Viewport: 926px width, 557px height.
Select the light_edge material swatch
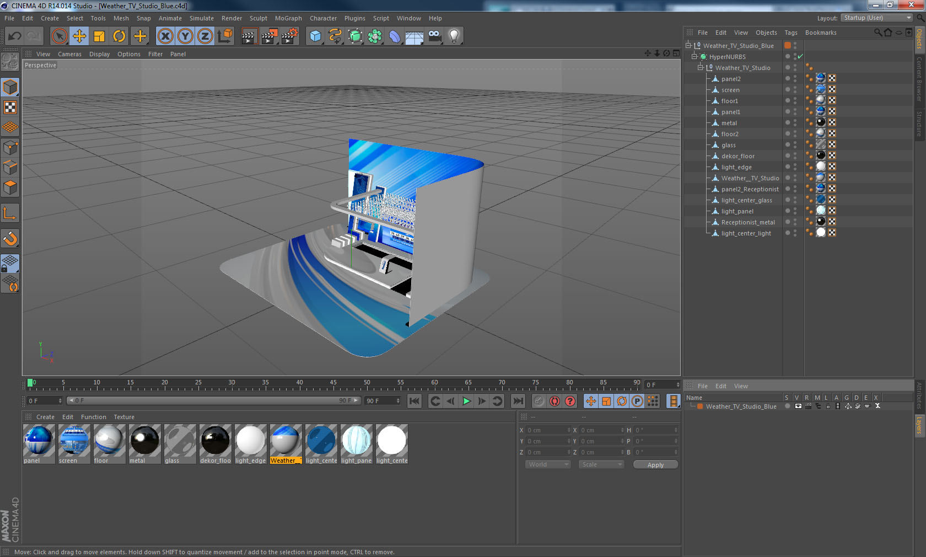click(x=251, y=444)
